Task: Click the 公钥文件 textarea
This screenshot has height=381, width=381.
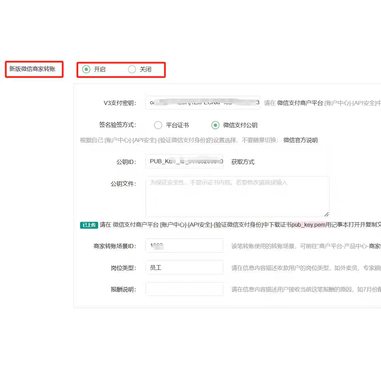Action: point(238,197)
